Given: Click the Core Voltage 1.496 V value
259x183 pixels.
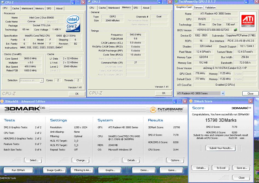Looking at the screenshot, I should pos(56,30).
